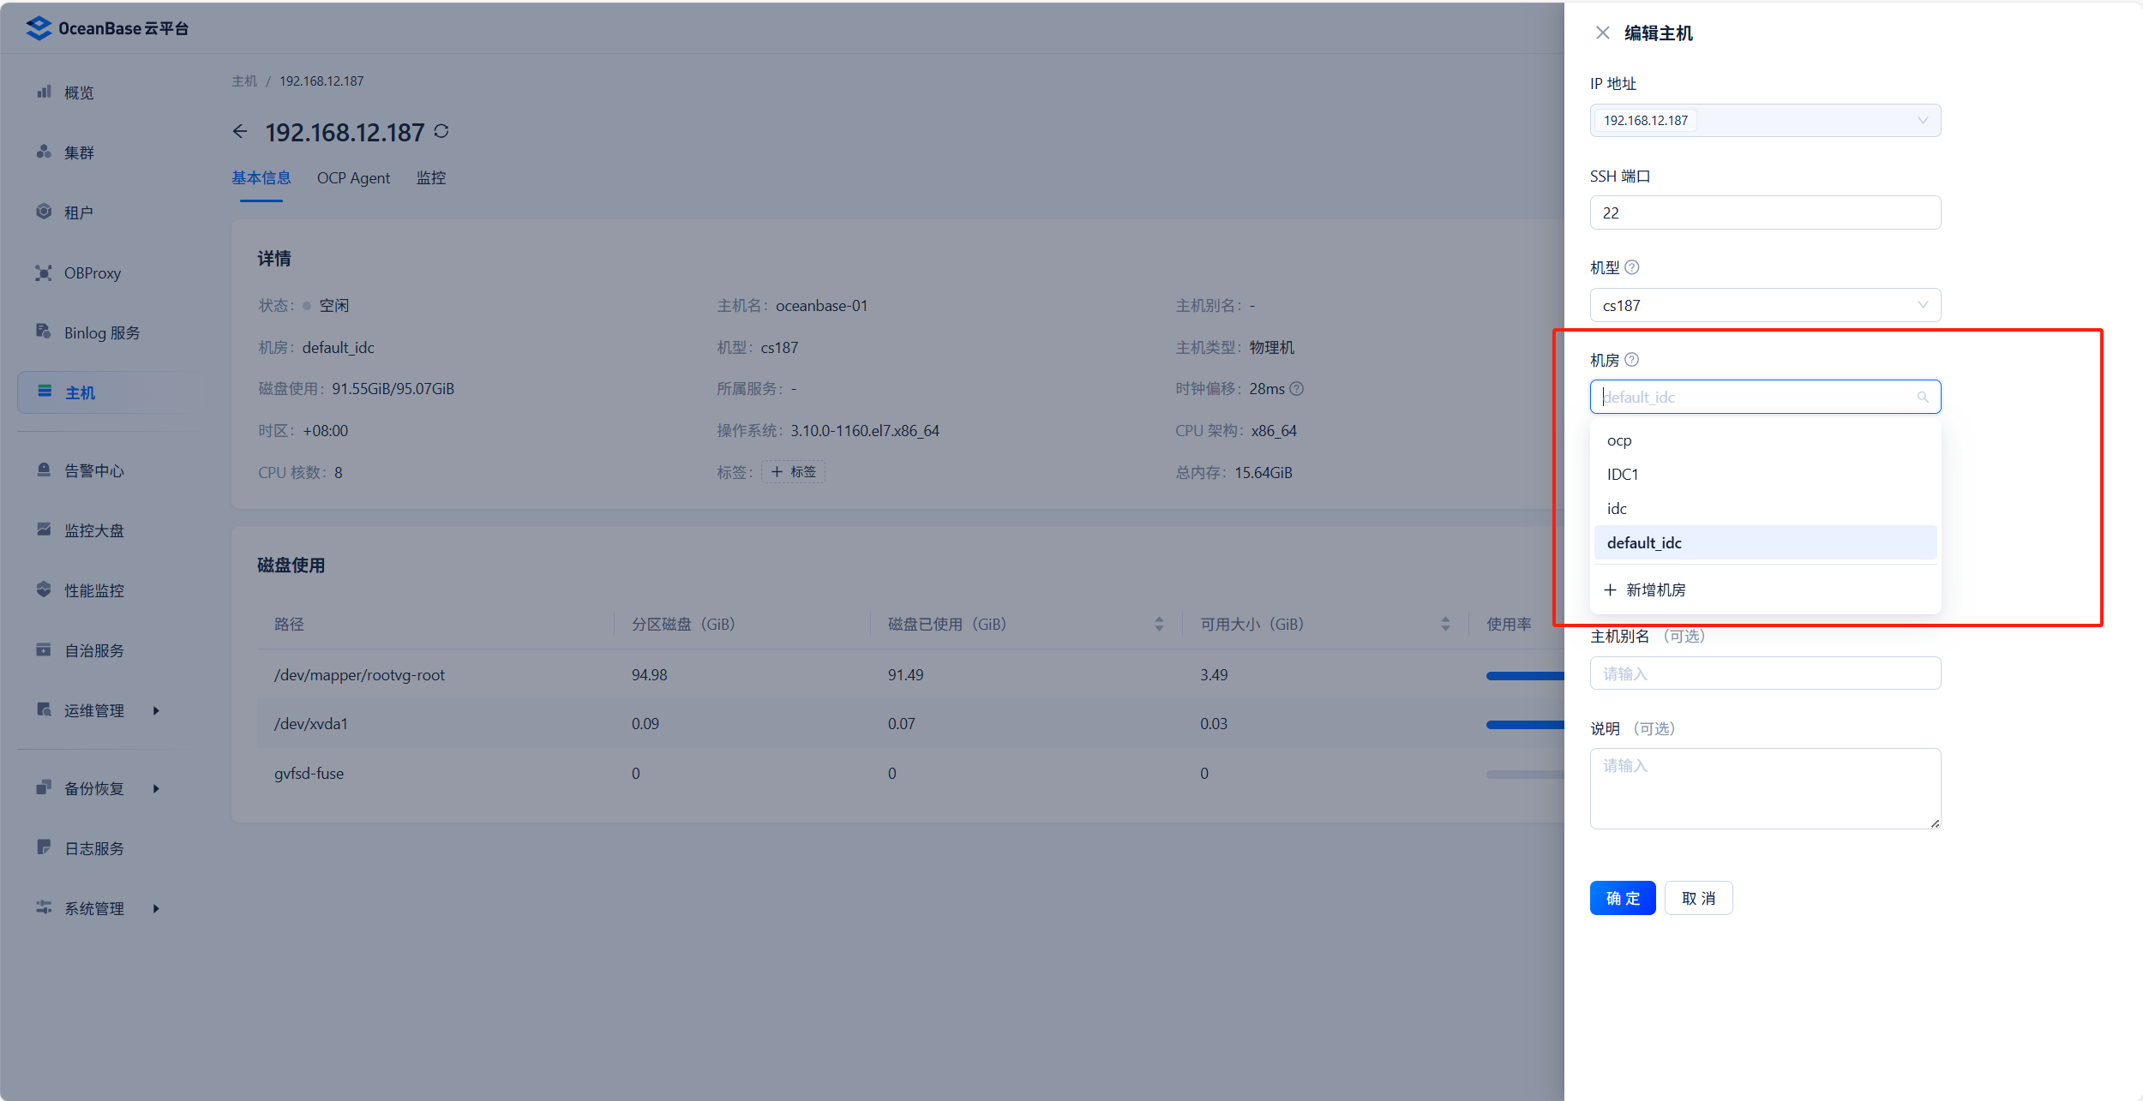Switch to OCP Agent tab
This screenshot has width=2143, height=1101.
point(353,177)
